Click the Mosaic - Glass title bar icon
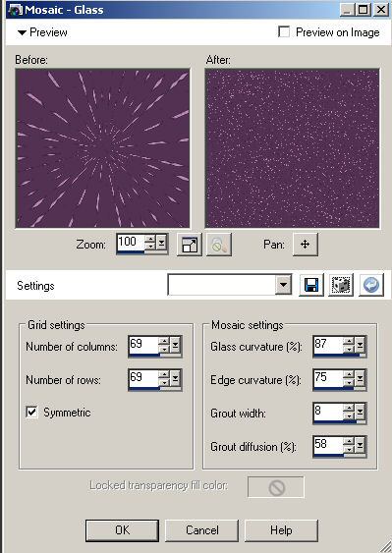 (x=15, y=10)
